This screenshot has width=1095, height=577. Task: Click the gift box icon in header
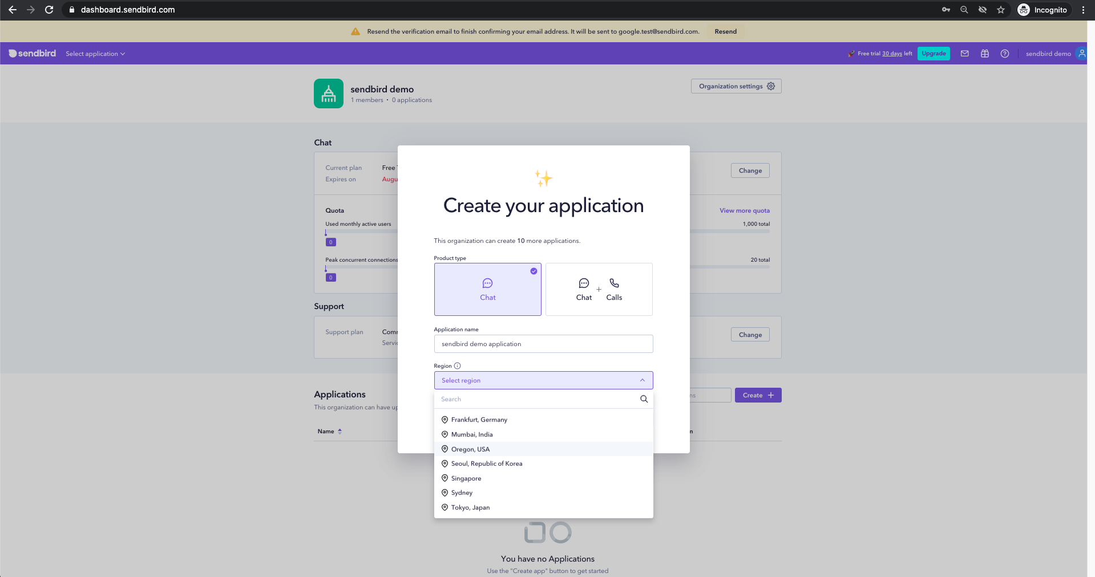(x=985, y=54)
